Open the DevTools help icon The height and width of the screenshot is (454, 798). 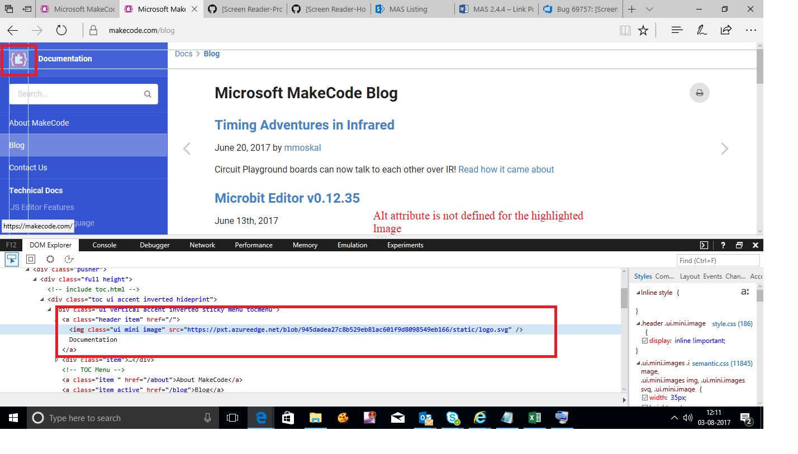click(x=722, y=245)
